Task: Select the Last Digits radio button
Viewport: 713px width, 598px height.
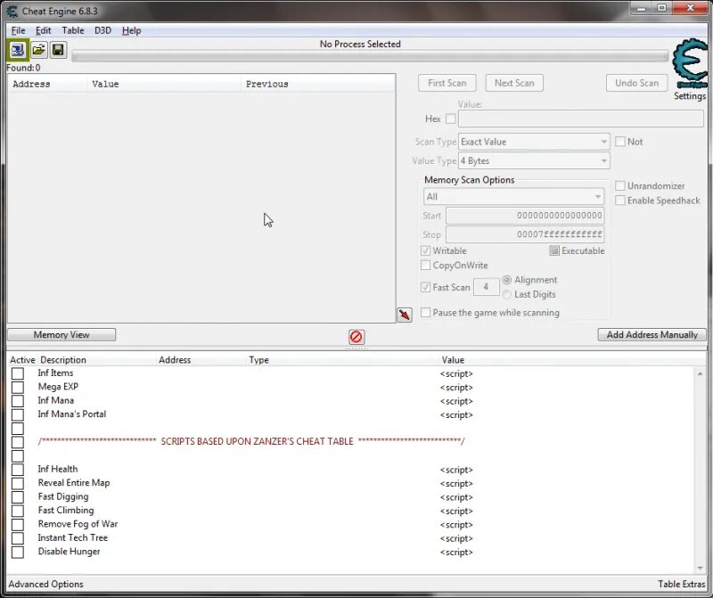Action: point(507,294)
